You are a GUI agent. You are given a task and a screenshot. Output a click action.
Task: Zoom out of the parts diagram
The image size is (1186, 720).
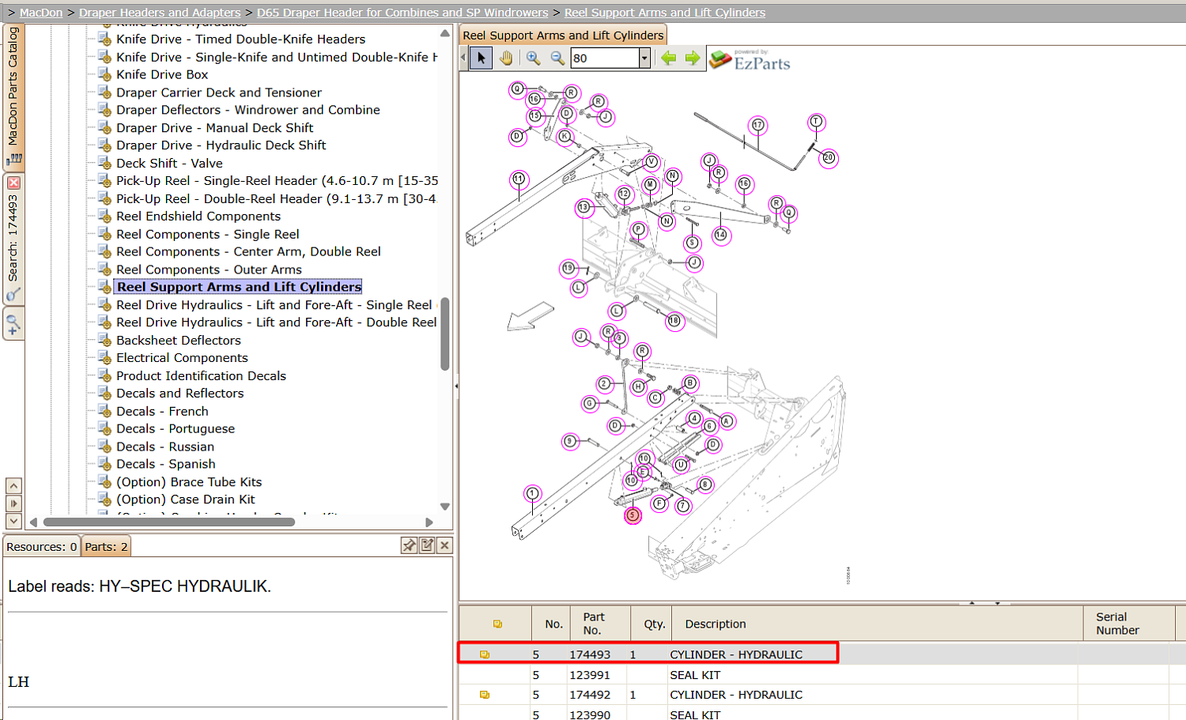click(x=557, y=58)
